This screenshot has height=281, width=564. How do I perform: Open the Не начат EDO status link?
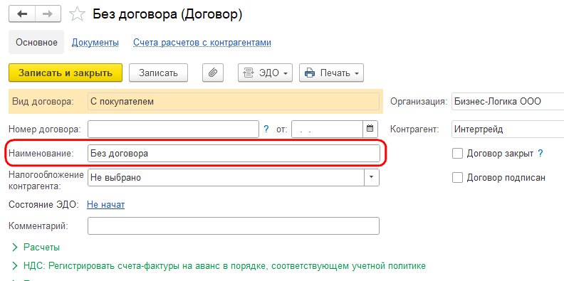click(105, 205)
